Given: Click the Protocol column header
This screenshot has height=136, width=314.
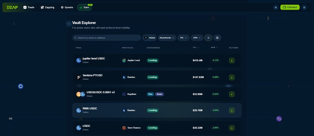Looking at the screenshot, I should pos(128,48).
